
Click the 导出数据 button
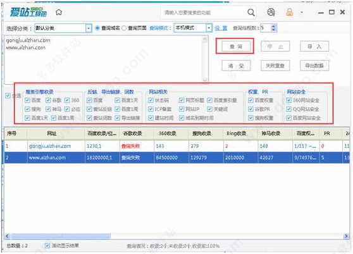pos(314,66)
